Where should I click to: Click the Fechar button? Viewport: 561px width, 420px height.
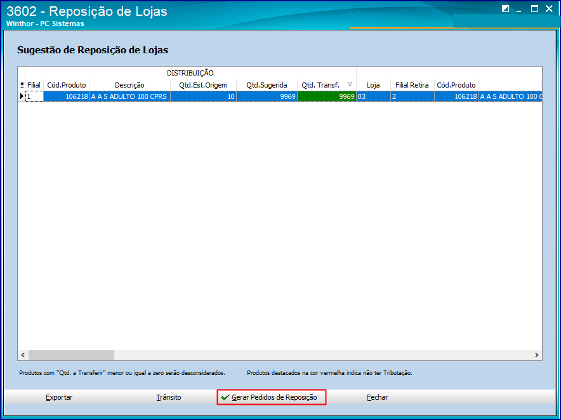click(377, 397)
